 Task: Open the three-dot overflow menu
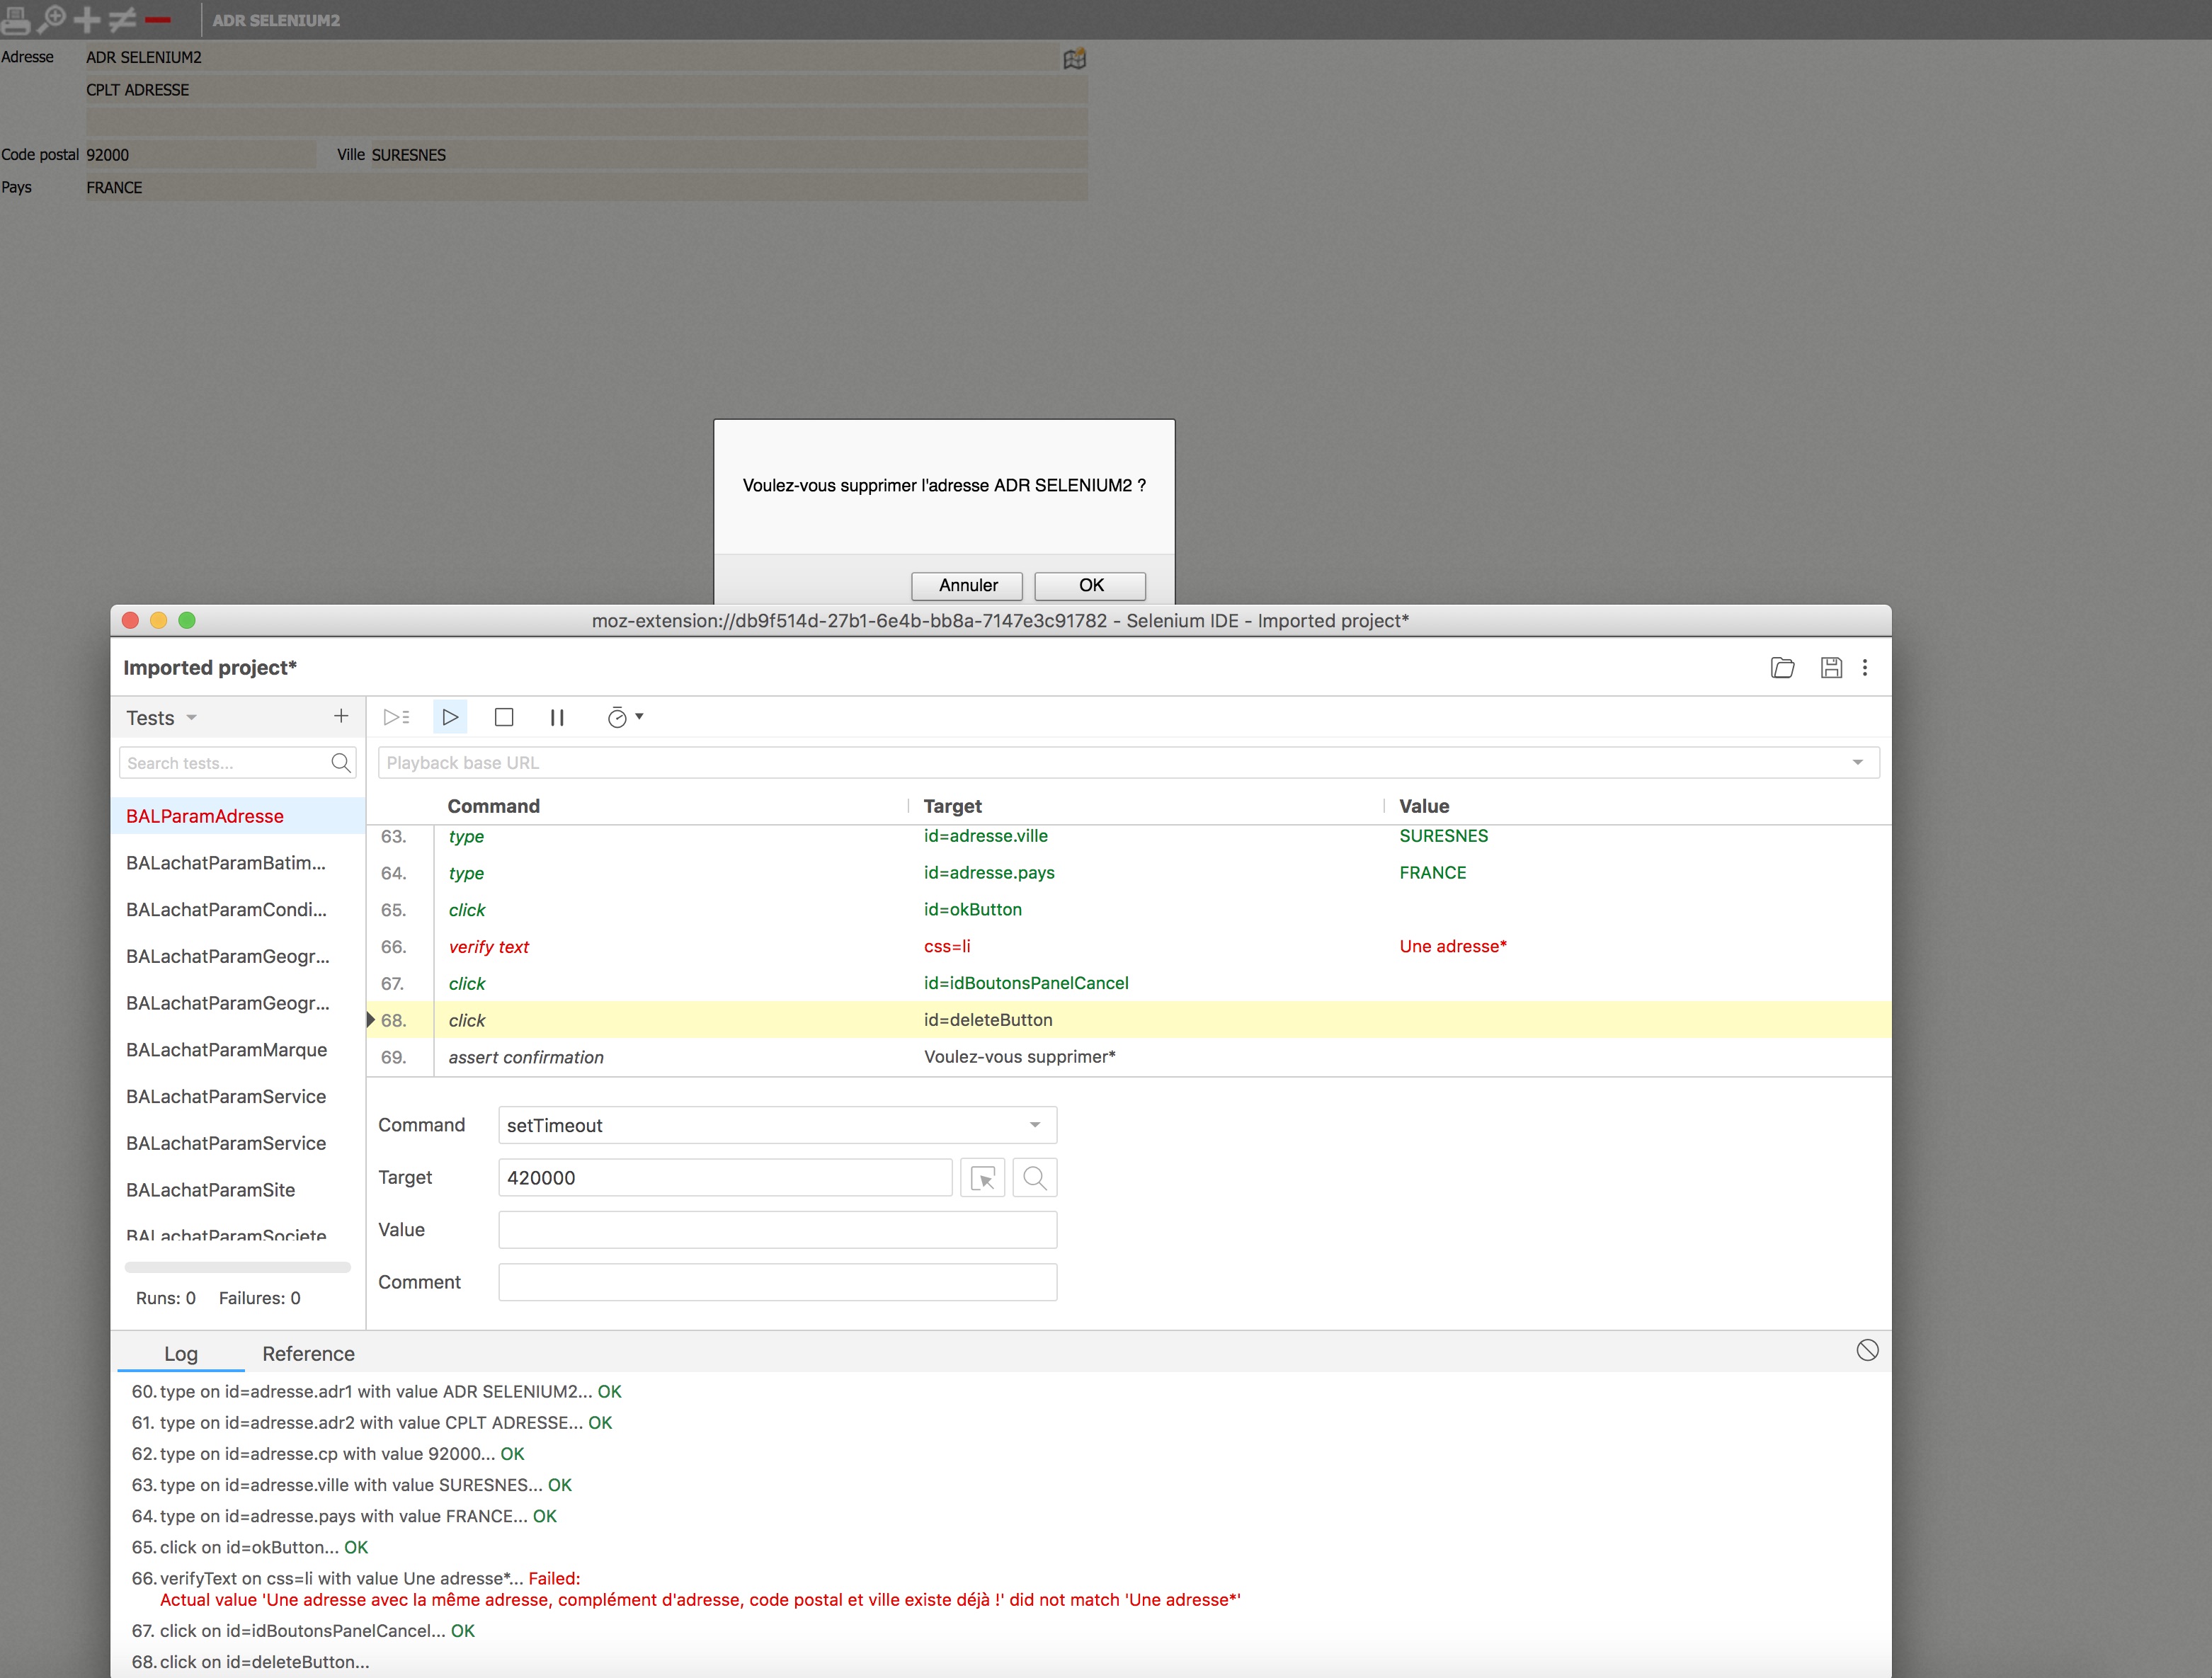pyautogui.click(x=1865, y=667)
